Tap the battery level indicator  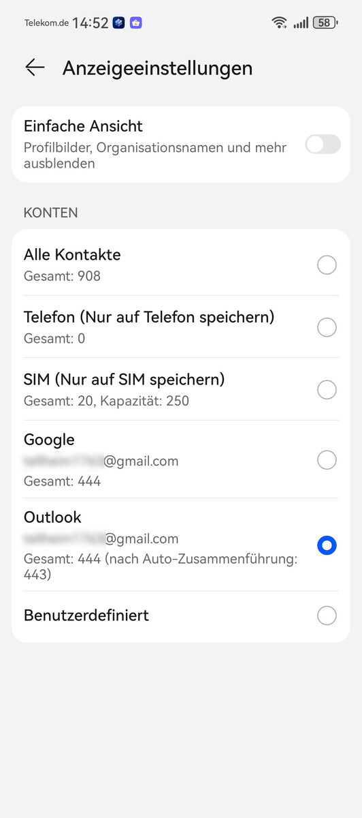pyautogui.click(x=325, y=22)
